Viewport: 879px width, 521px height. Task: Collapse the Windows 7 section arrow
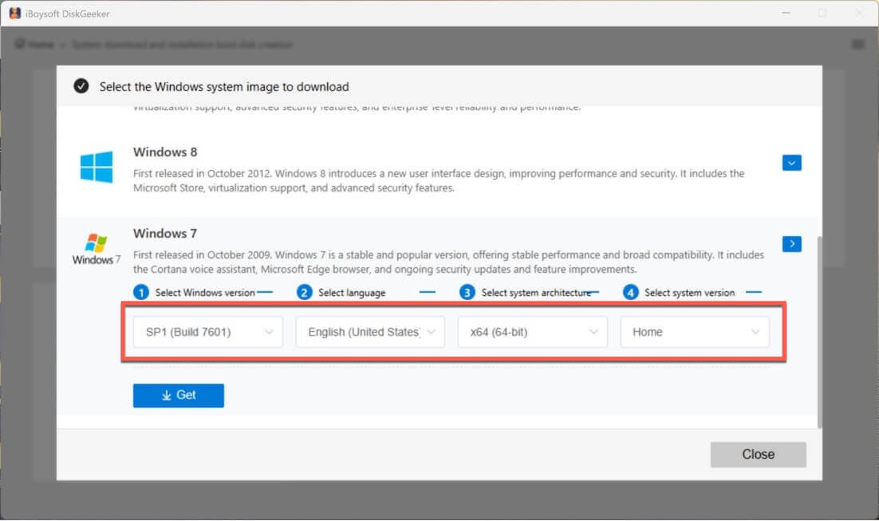point(791,244)
